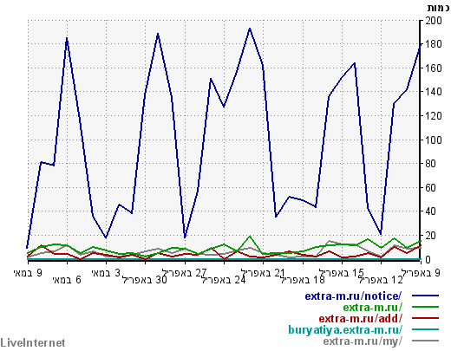This screenshot has height=351, width=451.
Task: Click the 18 באפריל date label
Action: tap(303, 280)
